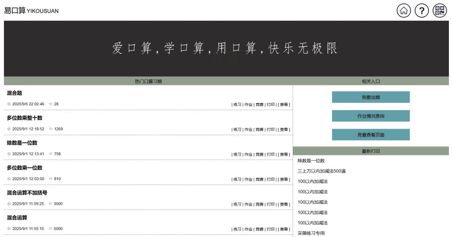Click 竞赛 in the 混合运算 row
Image resolution: width=452 pixels, height=237 pixels.
(260, 229)
